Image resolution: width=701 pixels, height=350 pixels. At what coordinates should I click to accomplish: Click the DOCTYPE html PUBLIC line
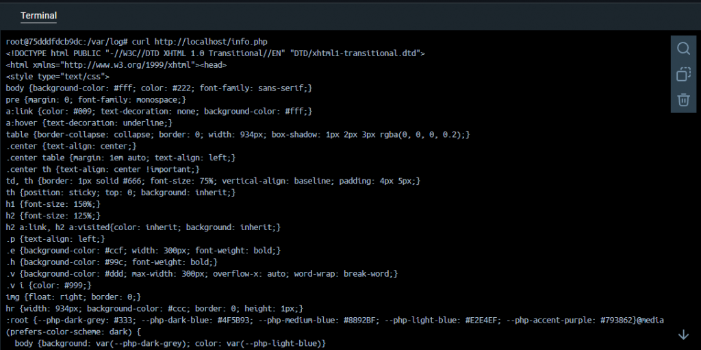(x=216, y=53)
